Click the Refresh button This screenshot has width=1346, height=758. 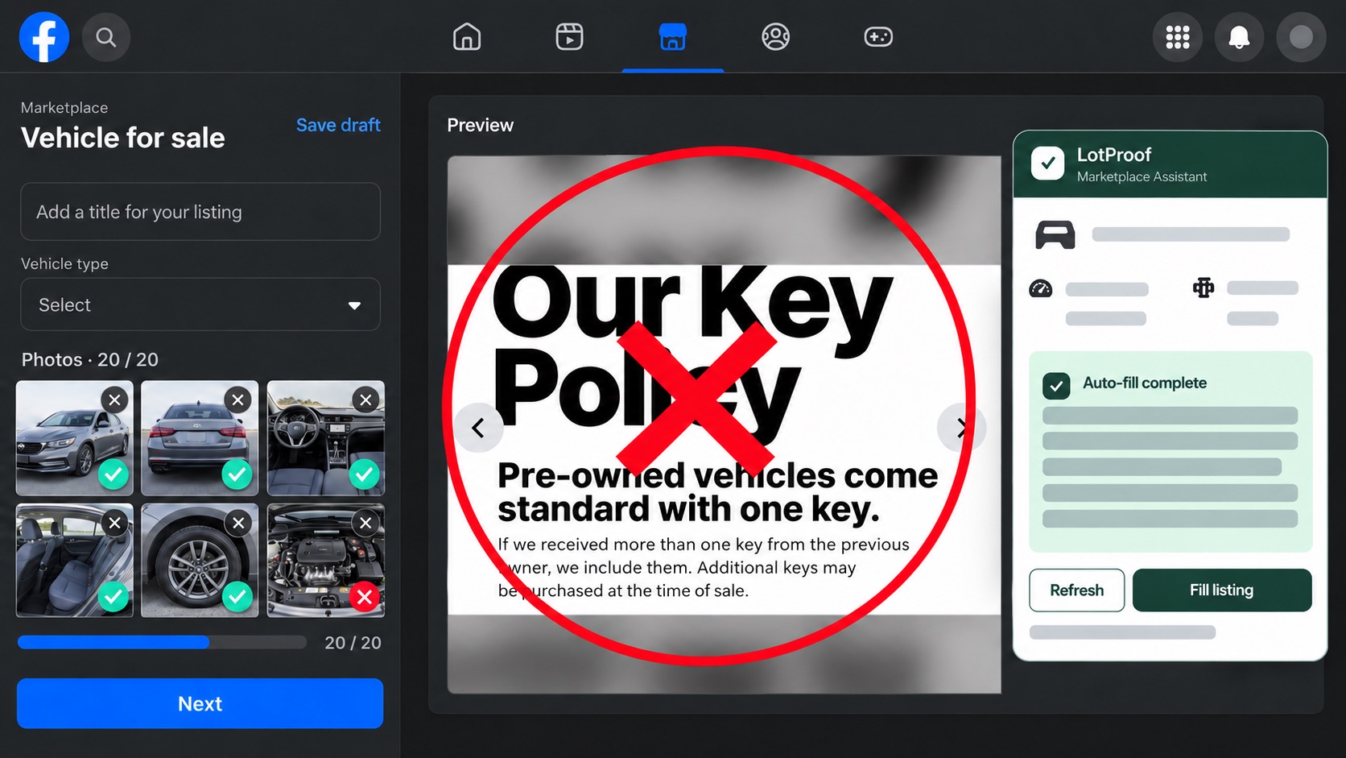(1076, 590)
